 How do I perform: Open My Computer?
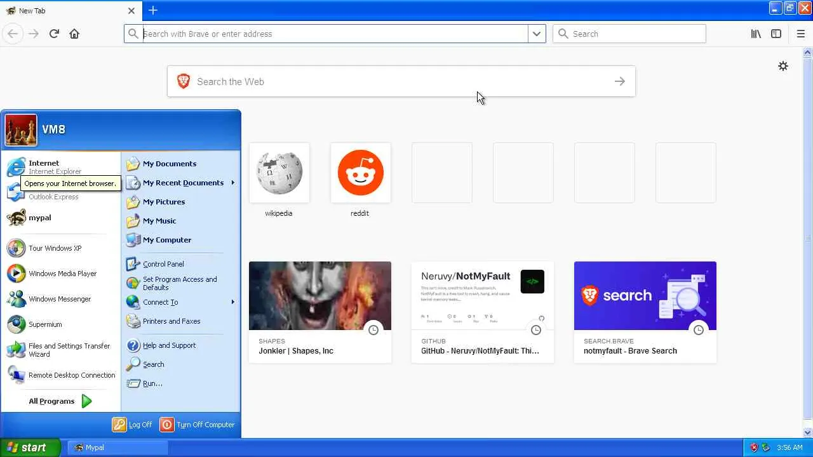(x=180, y=240)
